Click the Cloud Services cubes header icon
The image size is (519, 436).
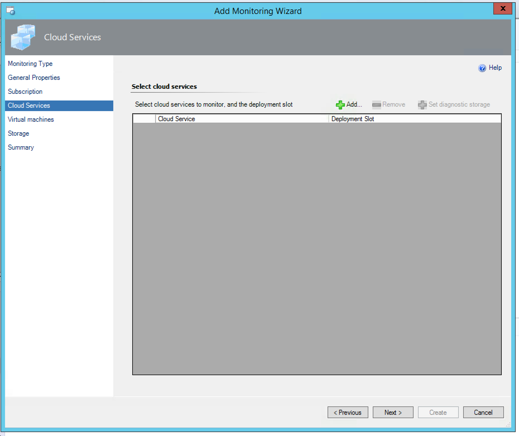click(23, 37)
